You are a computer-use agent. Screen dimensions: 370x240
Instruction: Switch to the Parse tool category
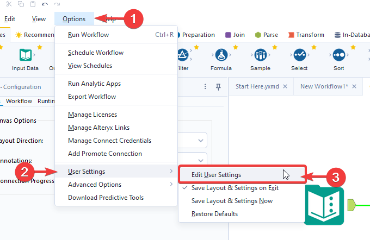pyautogui.click(x=267, y=35)
